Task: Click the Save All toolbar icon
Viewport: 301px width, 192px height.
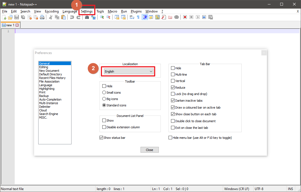Action: [x=23, y=17]
